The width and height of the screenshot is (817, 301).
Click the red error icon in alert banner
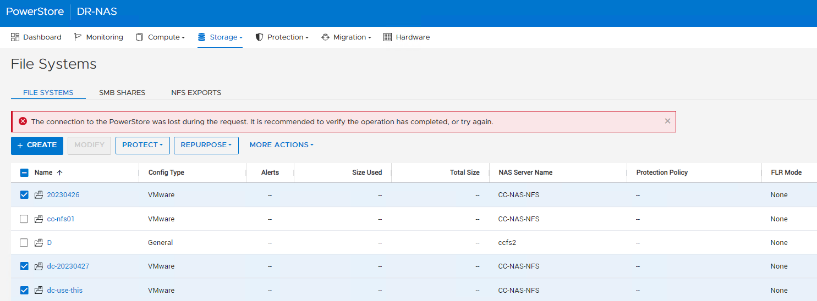pyautogui.click(x=23, y=121)
